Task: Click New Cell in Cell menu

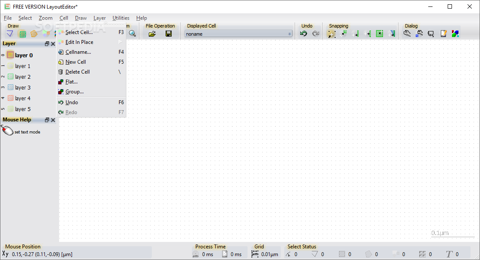Action: coord(91,62)
